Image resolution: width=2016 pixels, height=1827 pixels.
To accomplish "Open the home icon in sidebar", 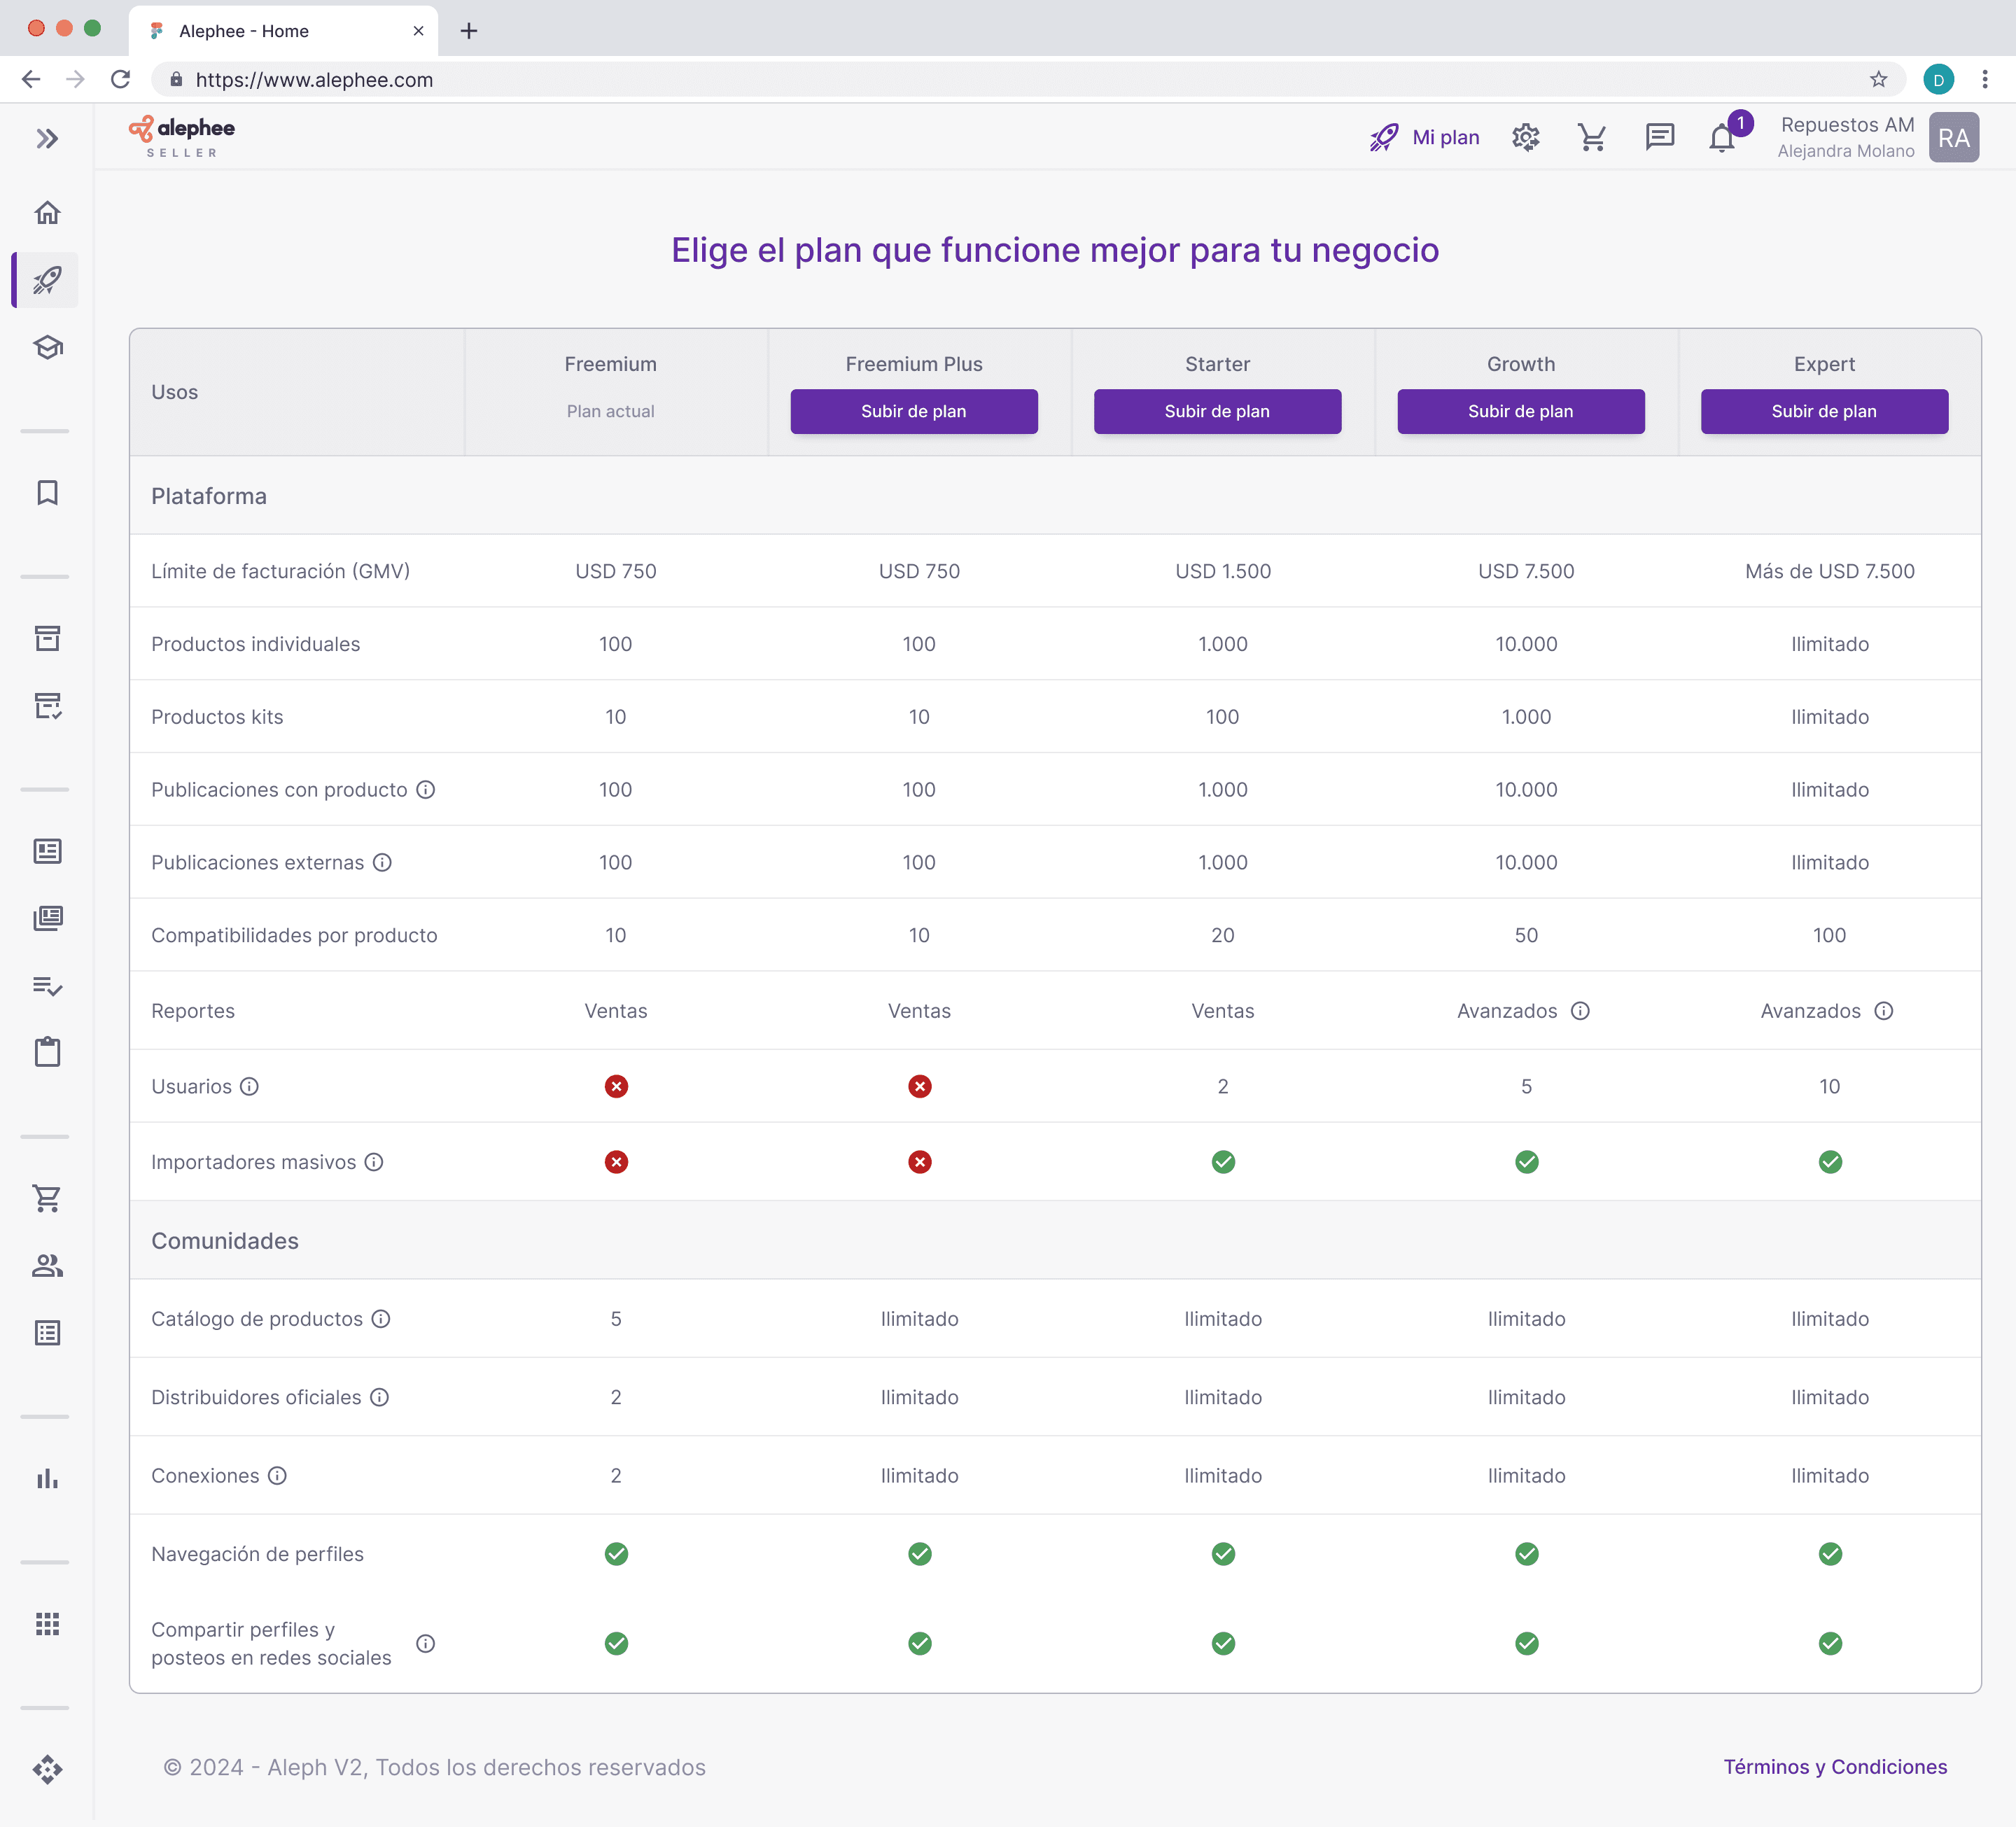I will (47, 212).
